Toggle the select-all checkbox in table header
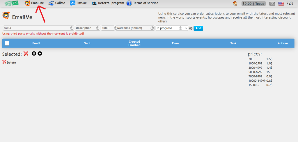The width and height of the screenshot is (298, 142). 7,43
